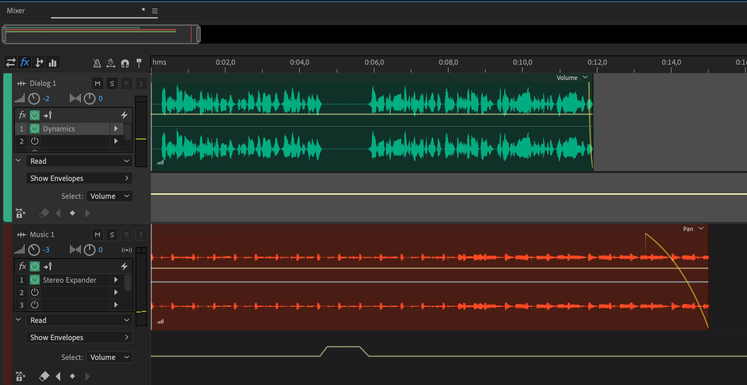Open Dialog 1 Read automation dropdown

point(79,161)
